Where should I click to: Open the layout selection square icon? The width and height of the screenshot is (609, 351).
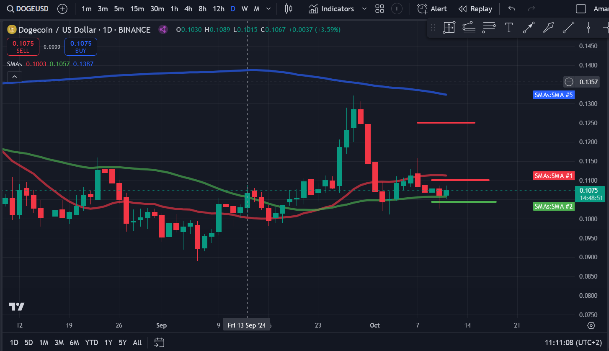581,9
